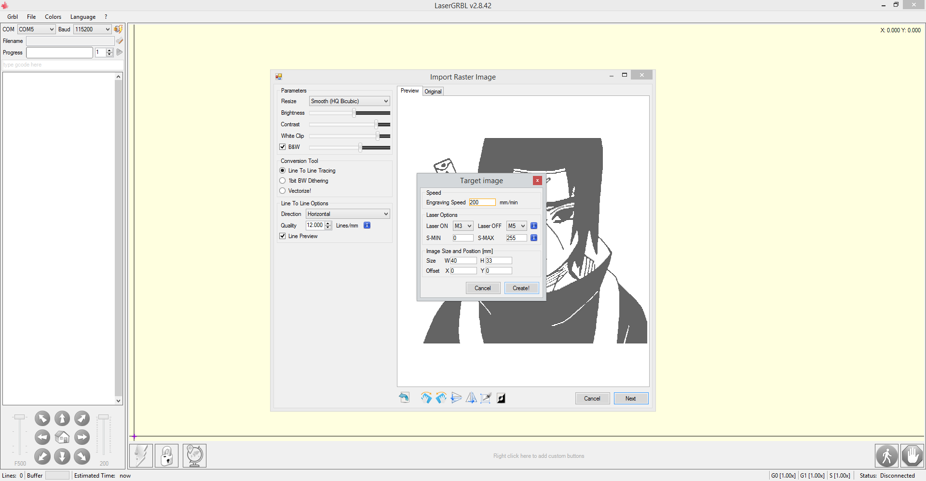Open the COM port dropdown
Image resolution: width=926 pixels, height=481 pixels.
[37, 29]
